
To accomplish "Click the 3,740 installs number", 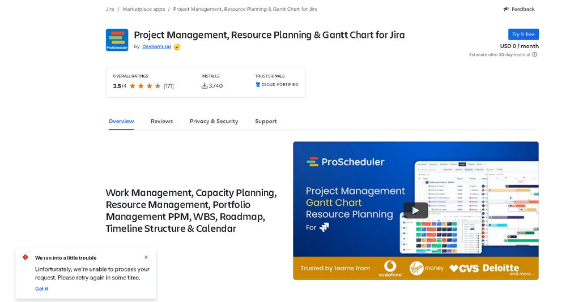I will [215, 86].
